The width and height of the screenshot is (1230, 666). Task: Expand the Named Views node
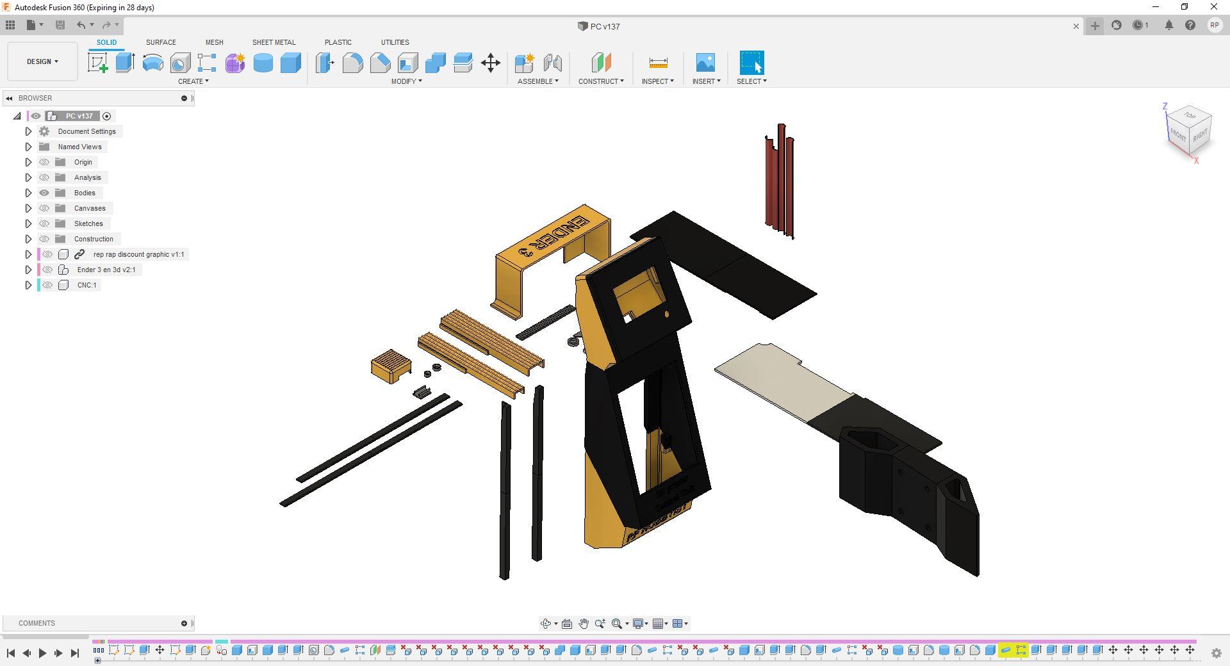coord(28,147)
